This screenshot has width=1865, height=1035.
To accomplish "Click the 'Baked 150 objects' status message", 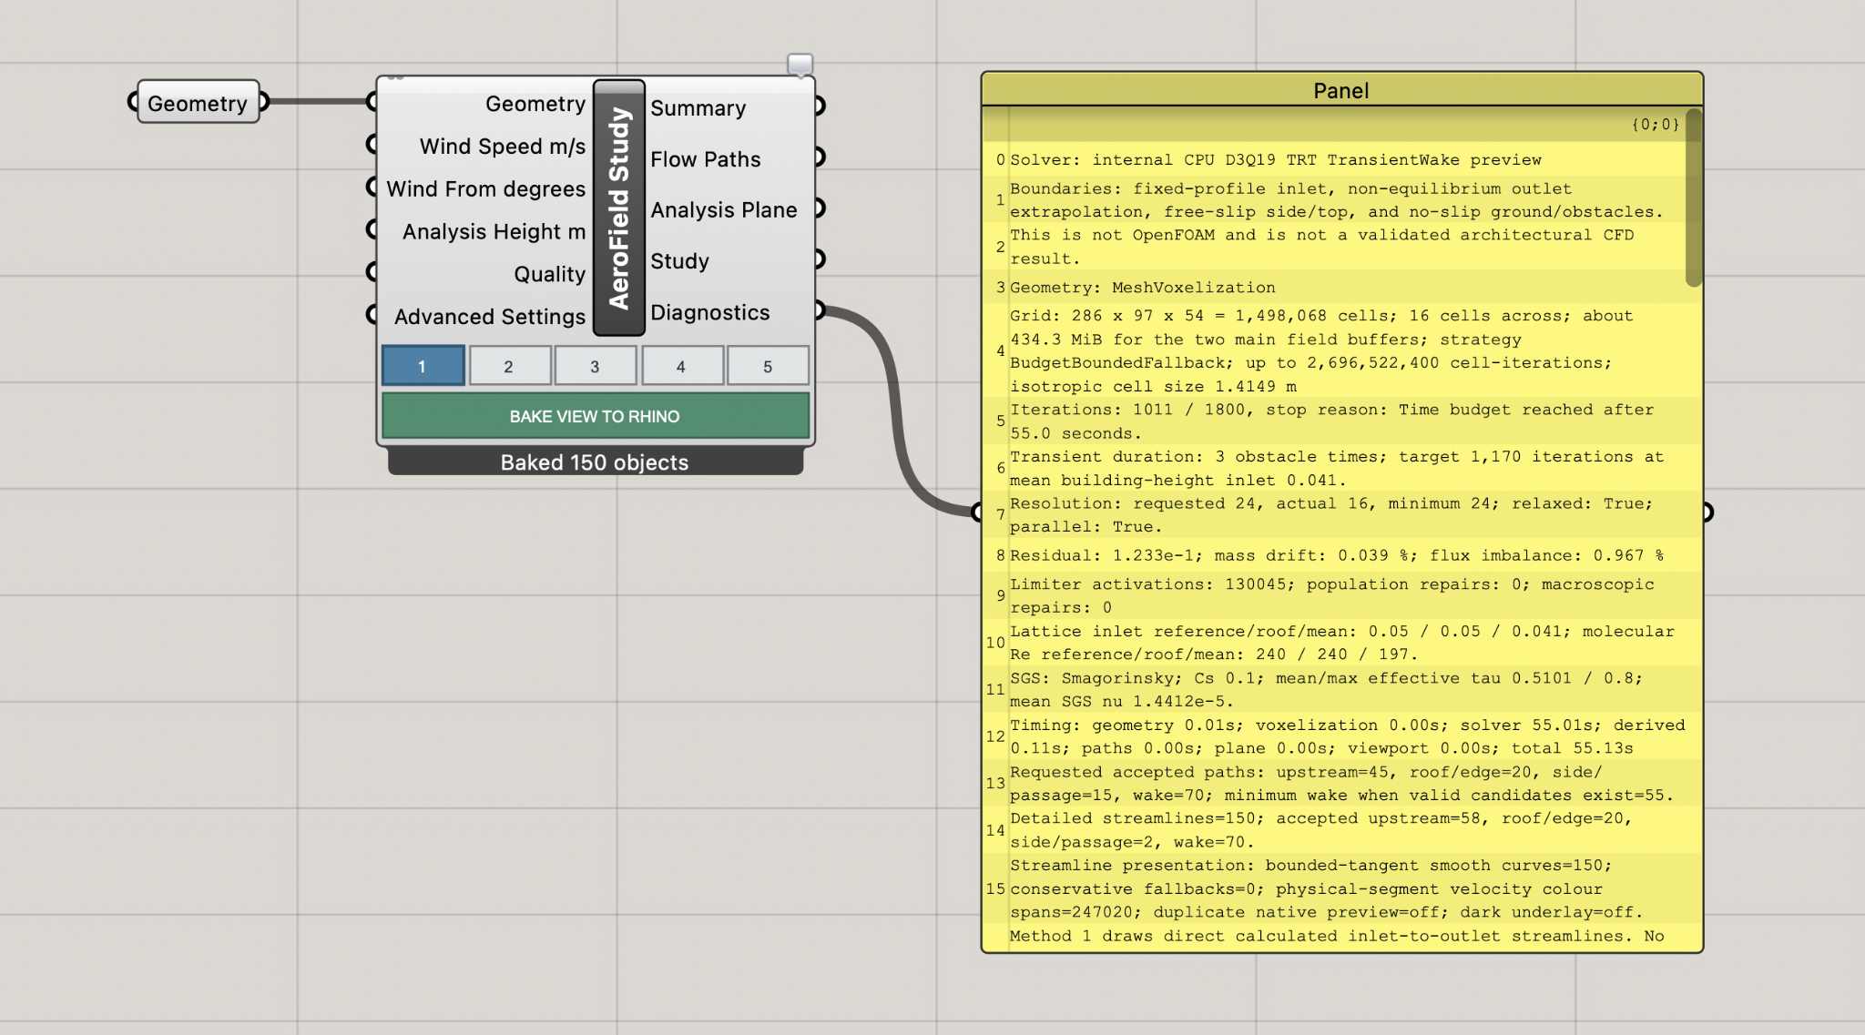I will click(x=595, y=462).
